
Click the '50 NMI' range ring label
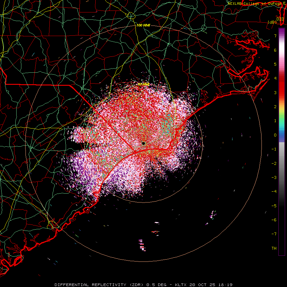coord(143,84)
